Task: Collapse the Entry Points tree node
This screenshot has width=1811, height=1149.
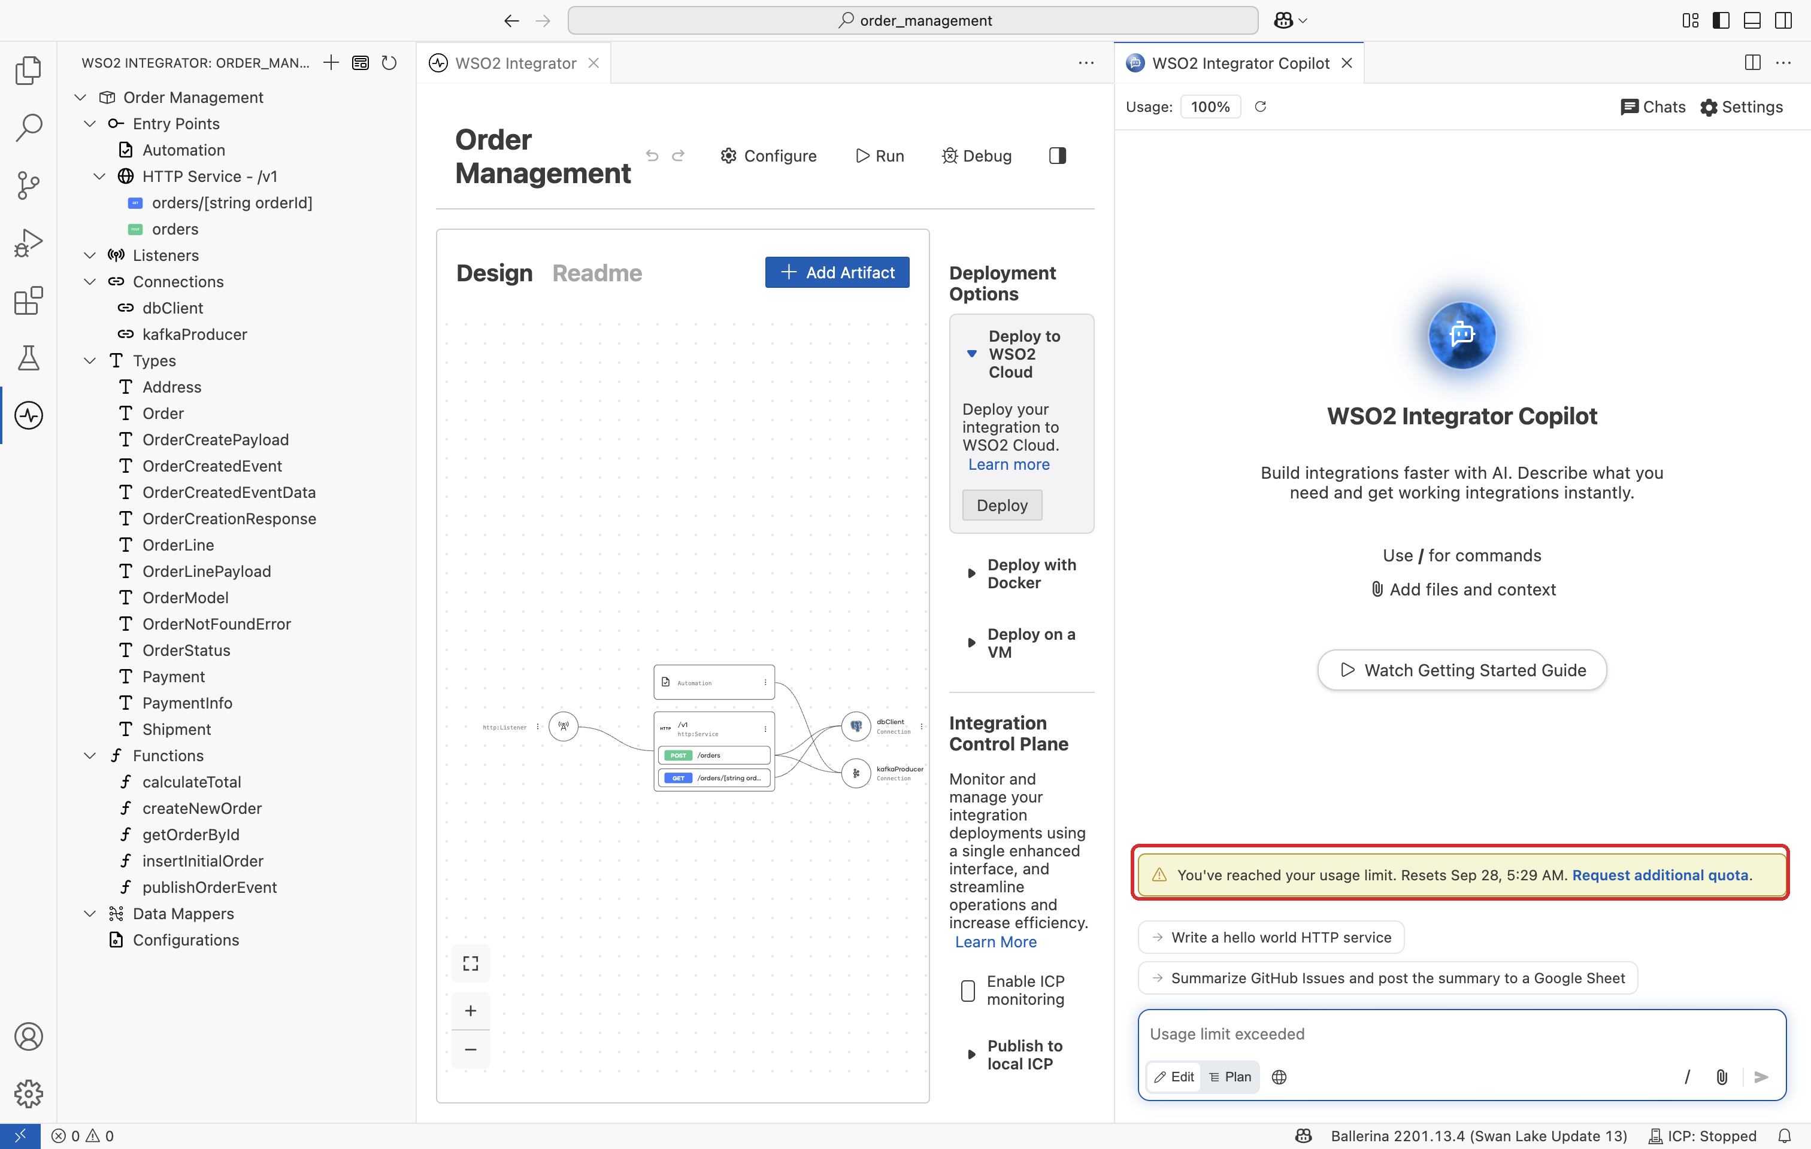Action: (90, 123)
